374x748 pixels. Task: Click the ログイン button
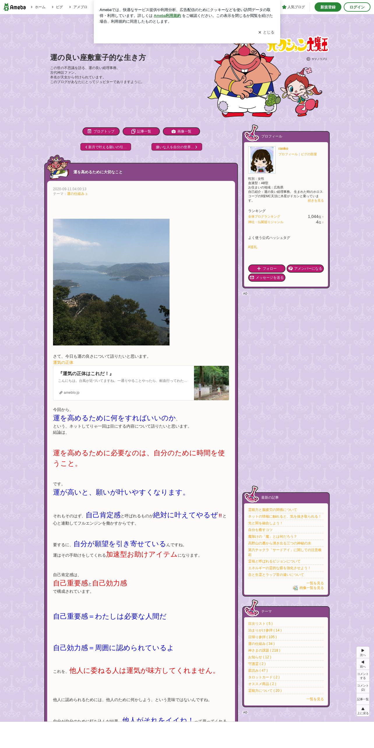[357, 7]
